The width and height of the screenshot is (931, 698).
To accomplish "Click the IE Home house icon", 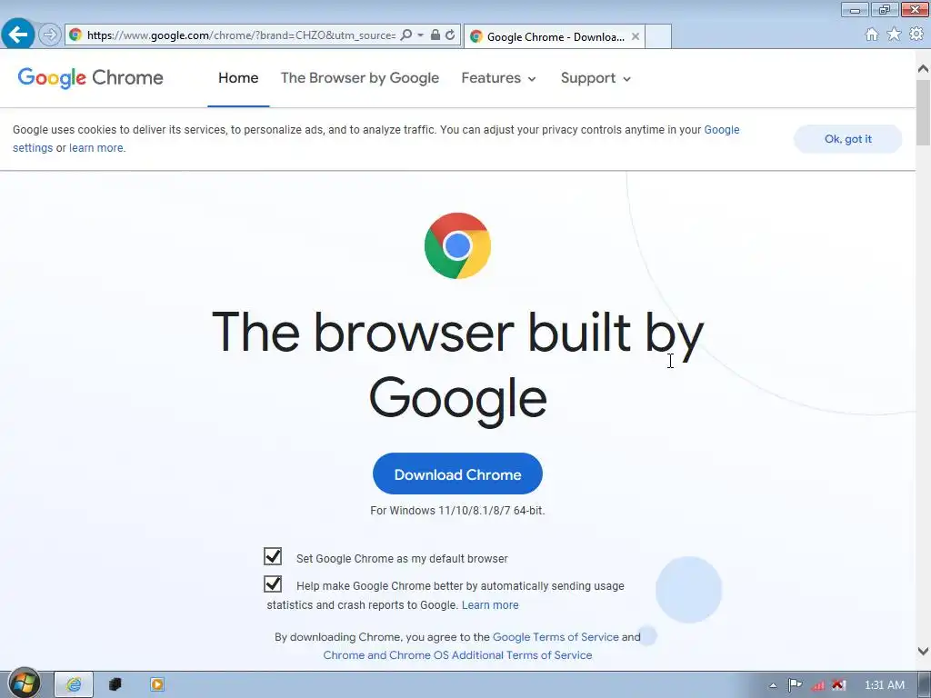I will 872,35.
